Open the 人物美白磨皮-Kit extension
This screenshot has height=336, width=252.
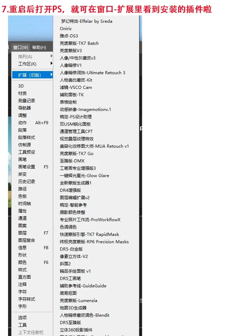(76, 80)
